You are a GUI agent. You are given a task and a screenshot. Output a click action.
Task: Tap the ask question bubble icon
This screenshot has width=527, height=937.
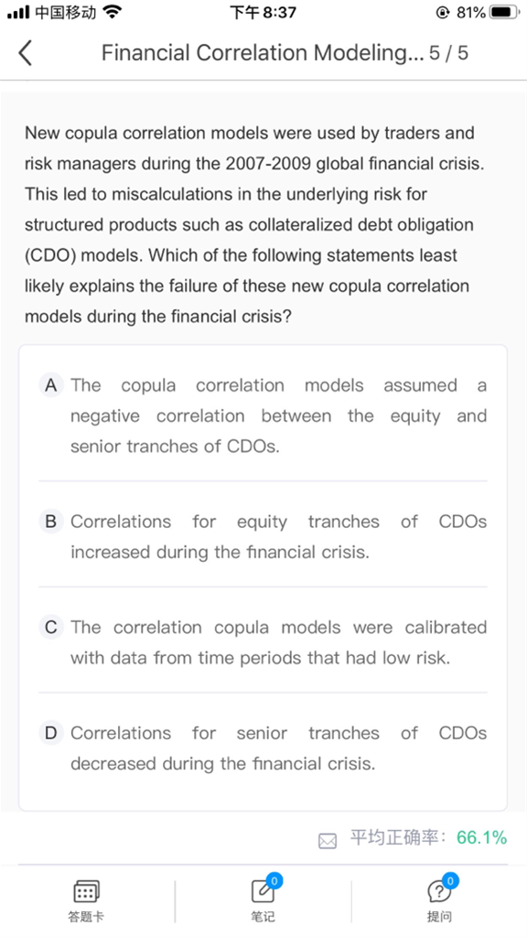coord(439,892)
